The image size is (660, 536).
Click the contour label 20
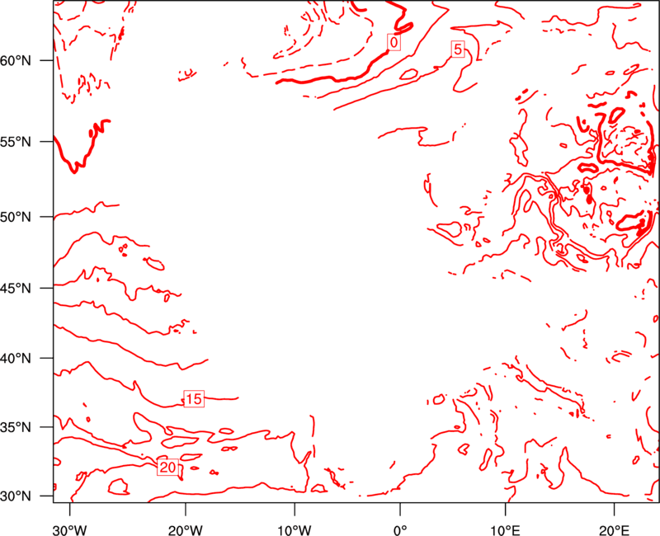tap(167, 468)
